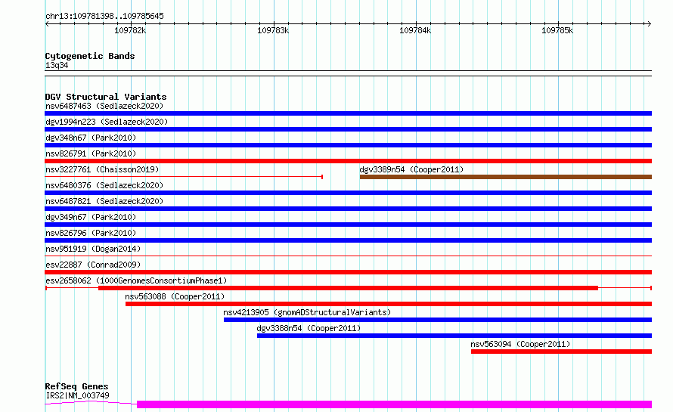Click the blue bar under nsv6487821
Screen dimensions: 673x412
pos(348,209)
